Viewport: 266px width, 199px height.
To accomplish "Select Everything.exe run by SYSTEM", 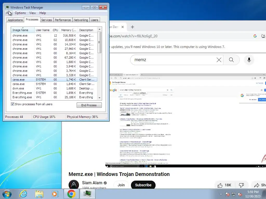I will [54, 93].
